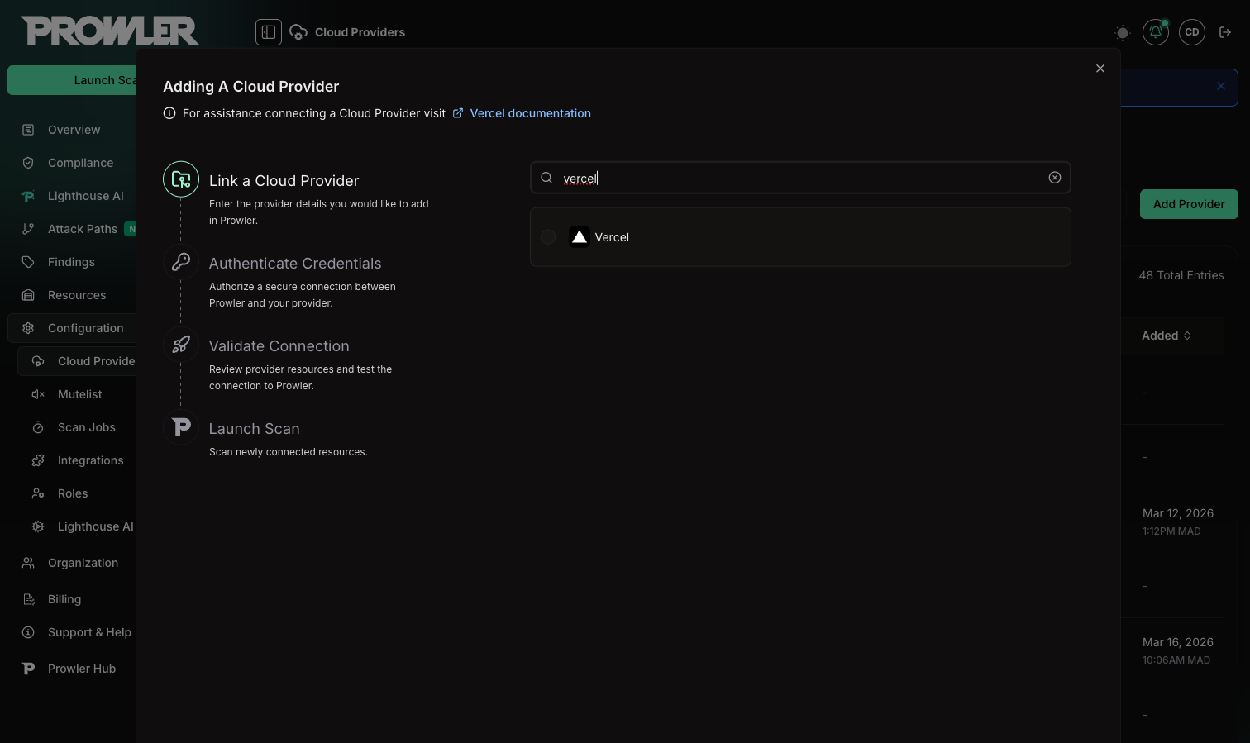
Task: Click the Integrations puzzle icon
Action: [38, 460]
